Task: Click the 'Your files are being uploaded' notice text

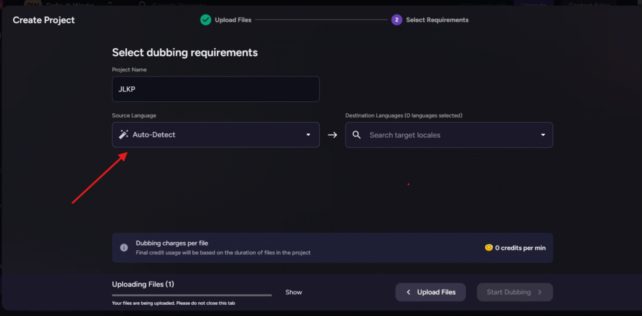Action: click(x=174, y=303)
